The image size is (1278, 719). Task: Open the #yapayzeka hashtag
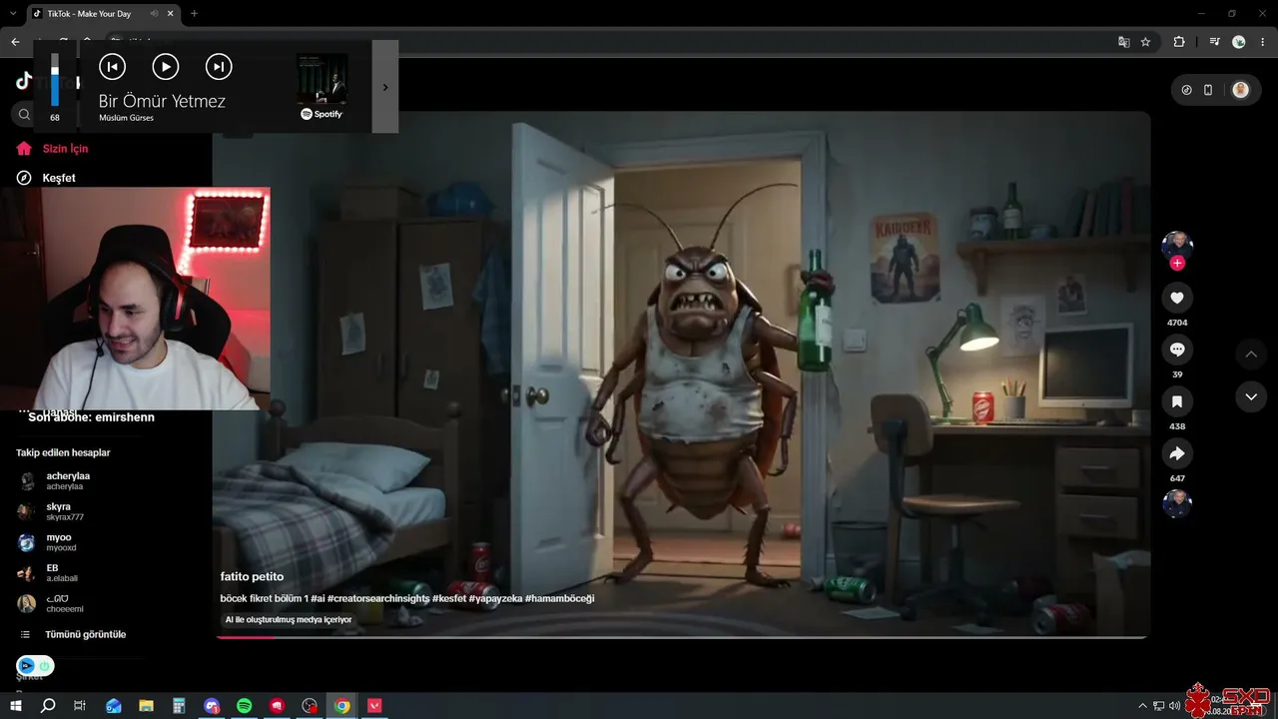494,598
